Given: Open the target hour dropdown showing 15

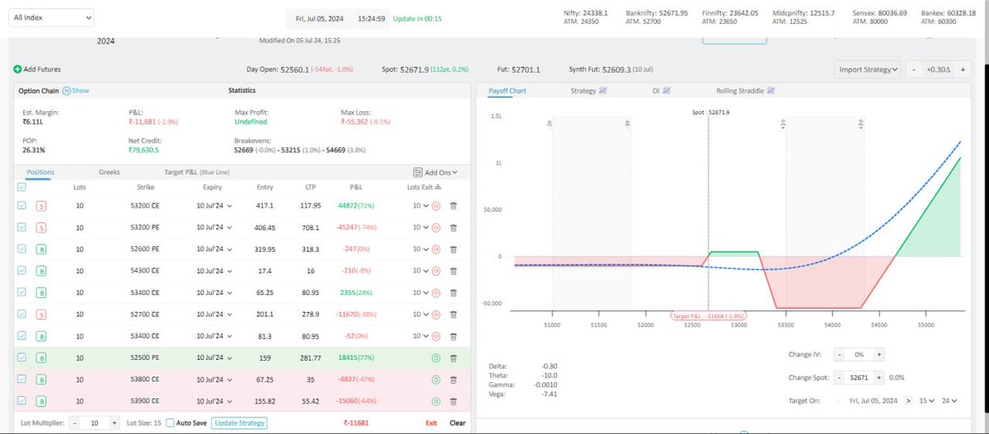Looking at the screenshot, I should (926, 400).
